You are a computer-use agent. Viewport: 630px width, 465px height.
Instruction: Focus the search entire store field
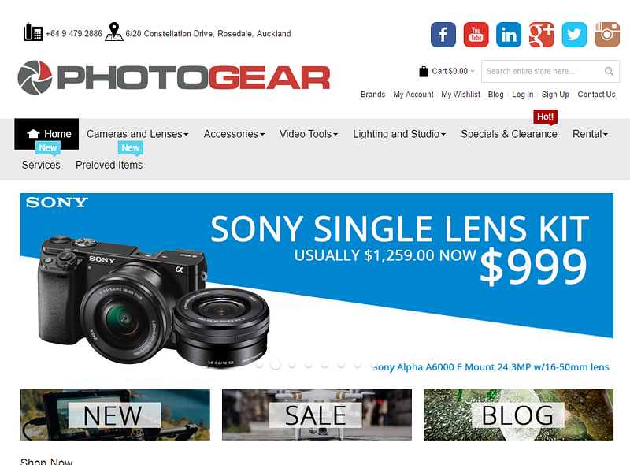click(x=543, y=71)
